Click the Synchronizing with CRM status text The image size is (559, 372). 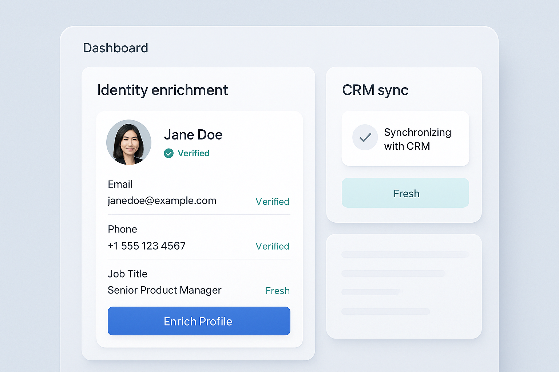pos(418,139)
